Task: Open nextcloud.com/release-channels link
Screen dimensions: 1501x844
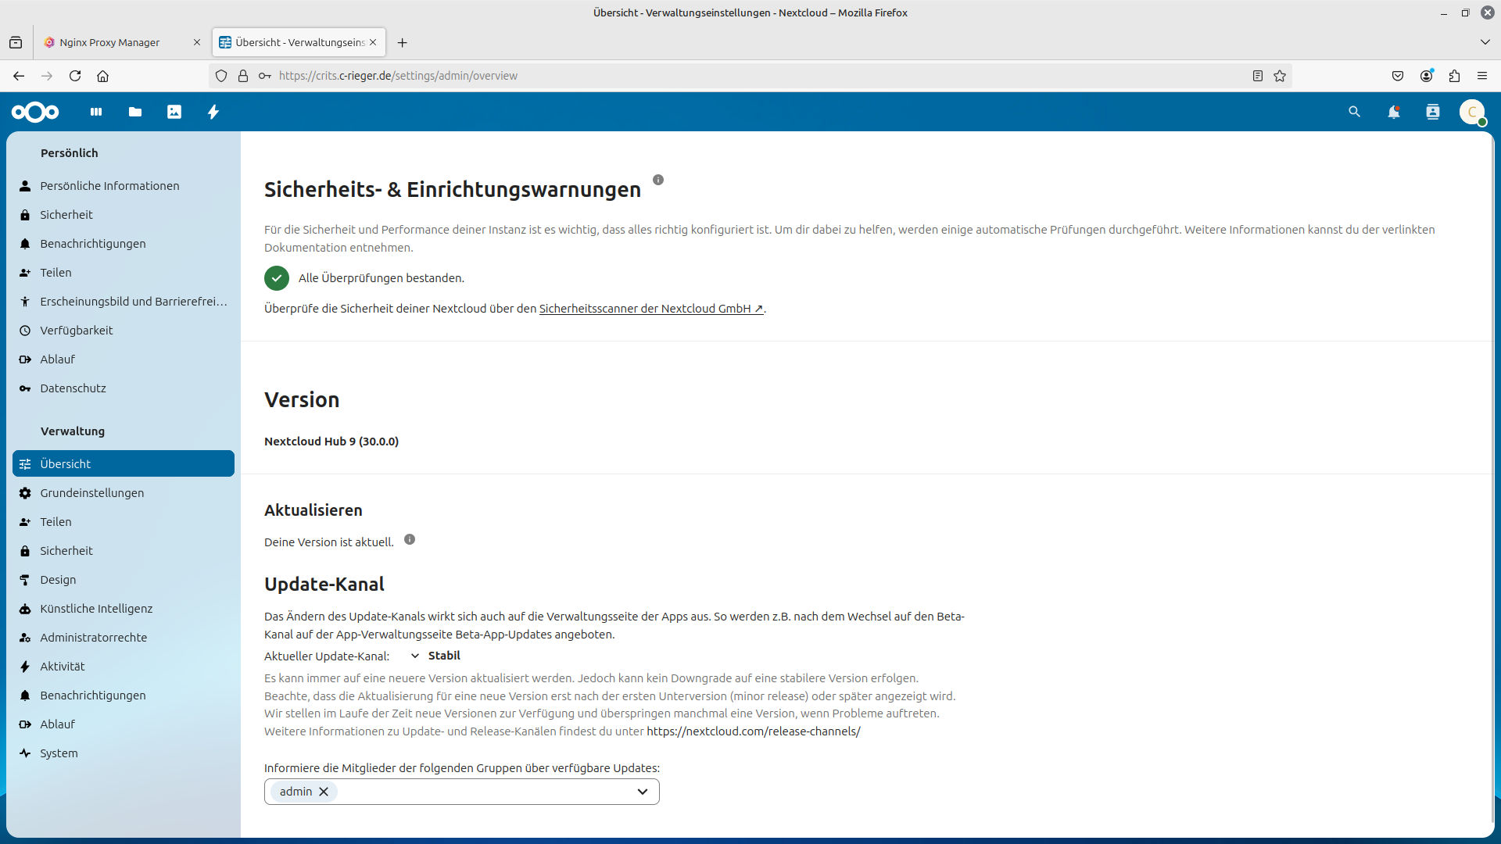Action: [x=754, y=731]
